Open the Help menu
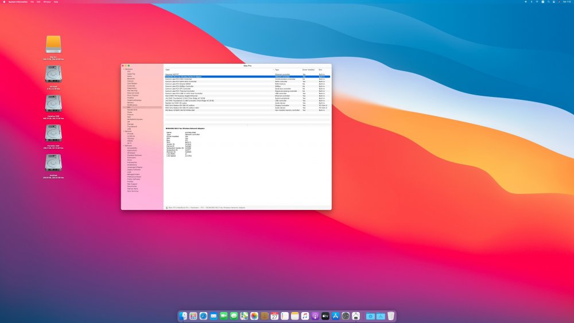The image size is (574, 323). click(56, 2)
